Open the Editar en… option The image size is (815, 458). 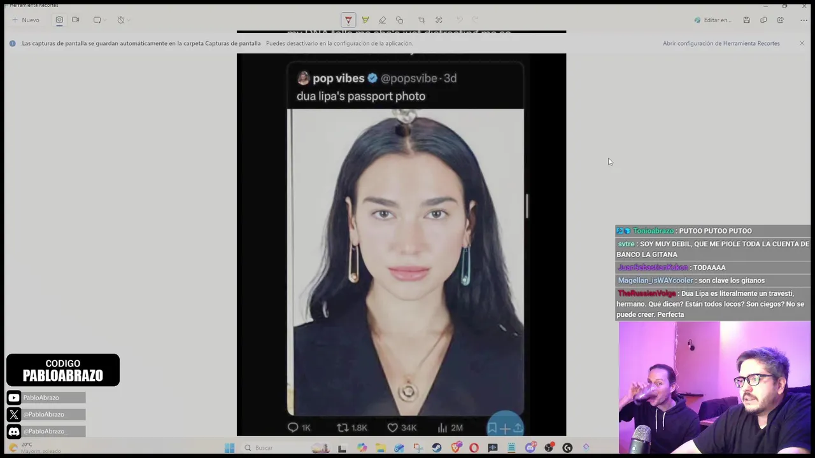point(712,20)
